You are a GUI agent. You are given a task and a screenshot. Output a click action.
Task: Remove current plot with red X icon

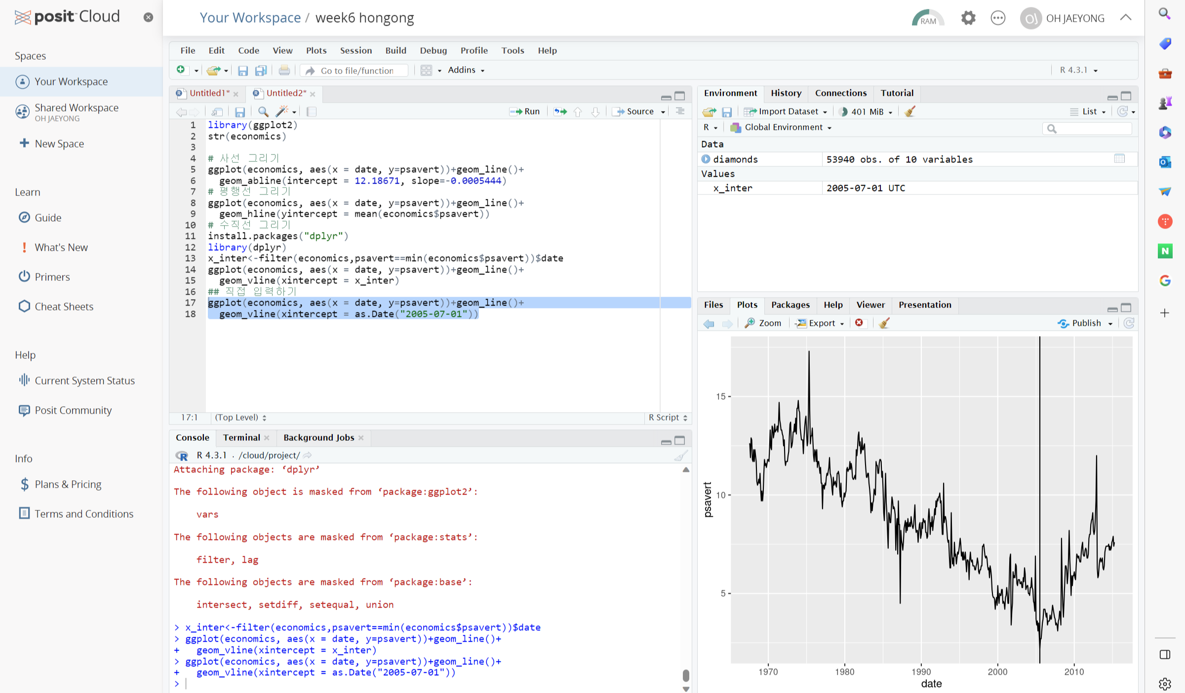(859, 323)
